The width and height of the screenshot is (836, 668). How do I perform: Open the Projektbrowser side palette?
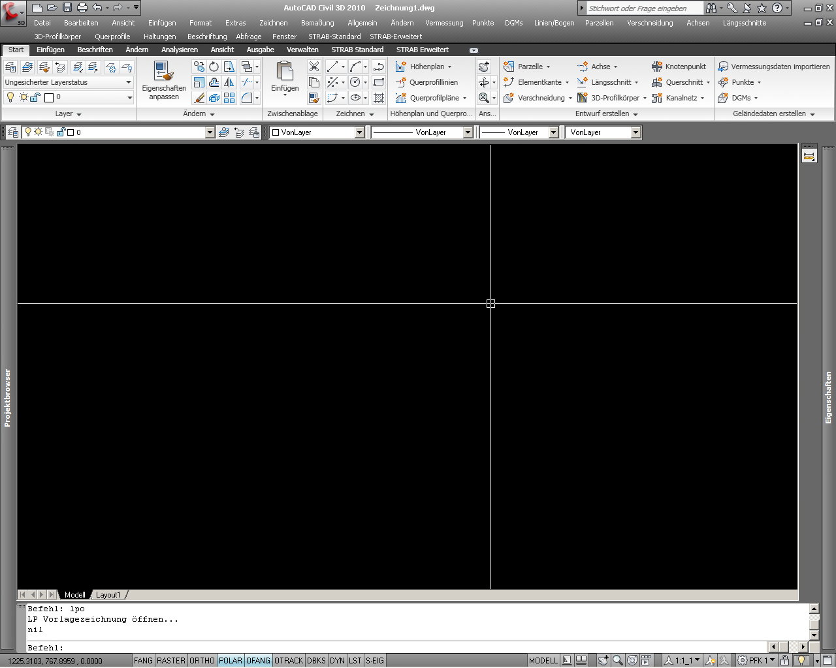pyautogui.click(x=7, y=398)
